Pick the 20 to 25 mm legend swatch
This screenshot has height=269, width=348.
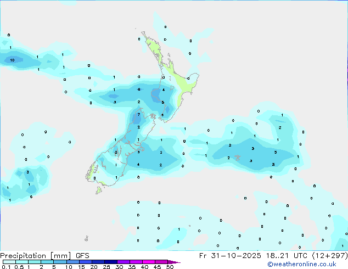click(x=98, y=262)
